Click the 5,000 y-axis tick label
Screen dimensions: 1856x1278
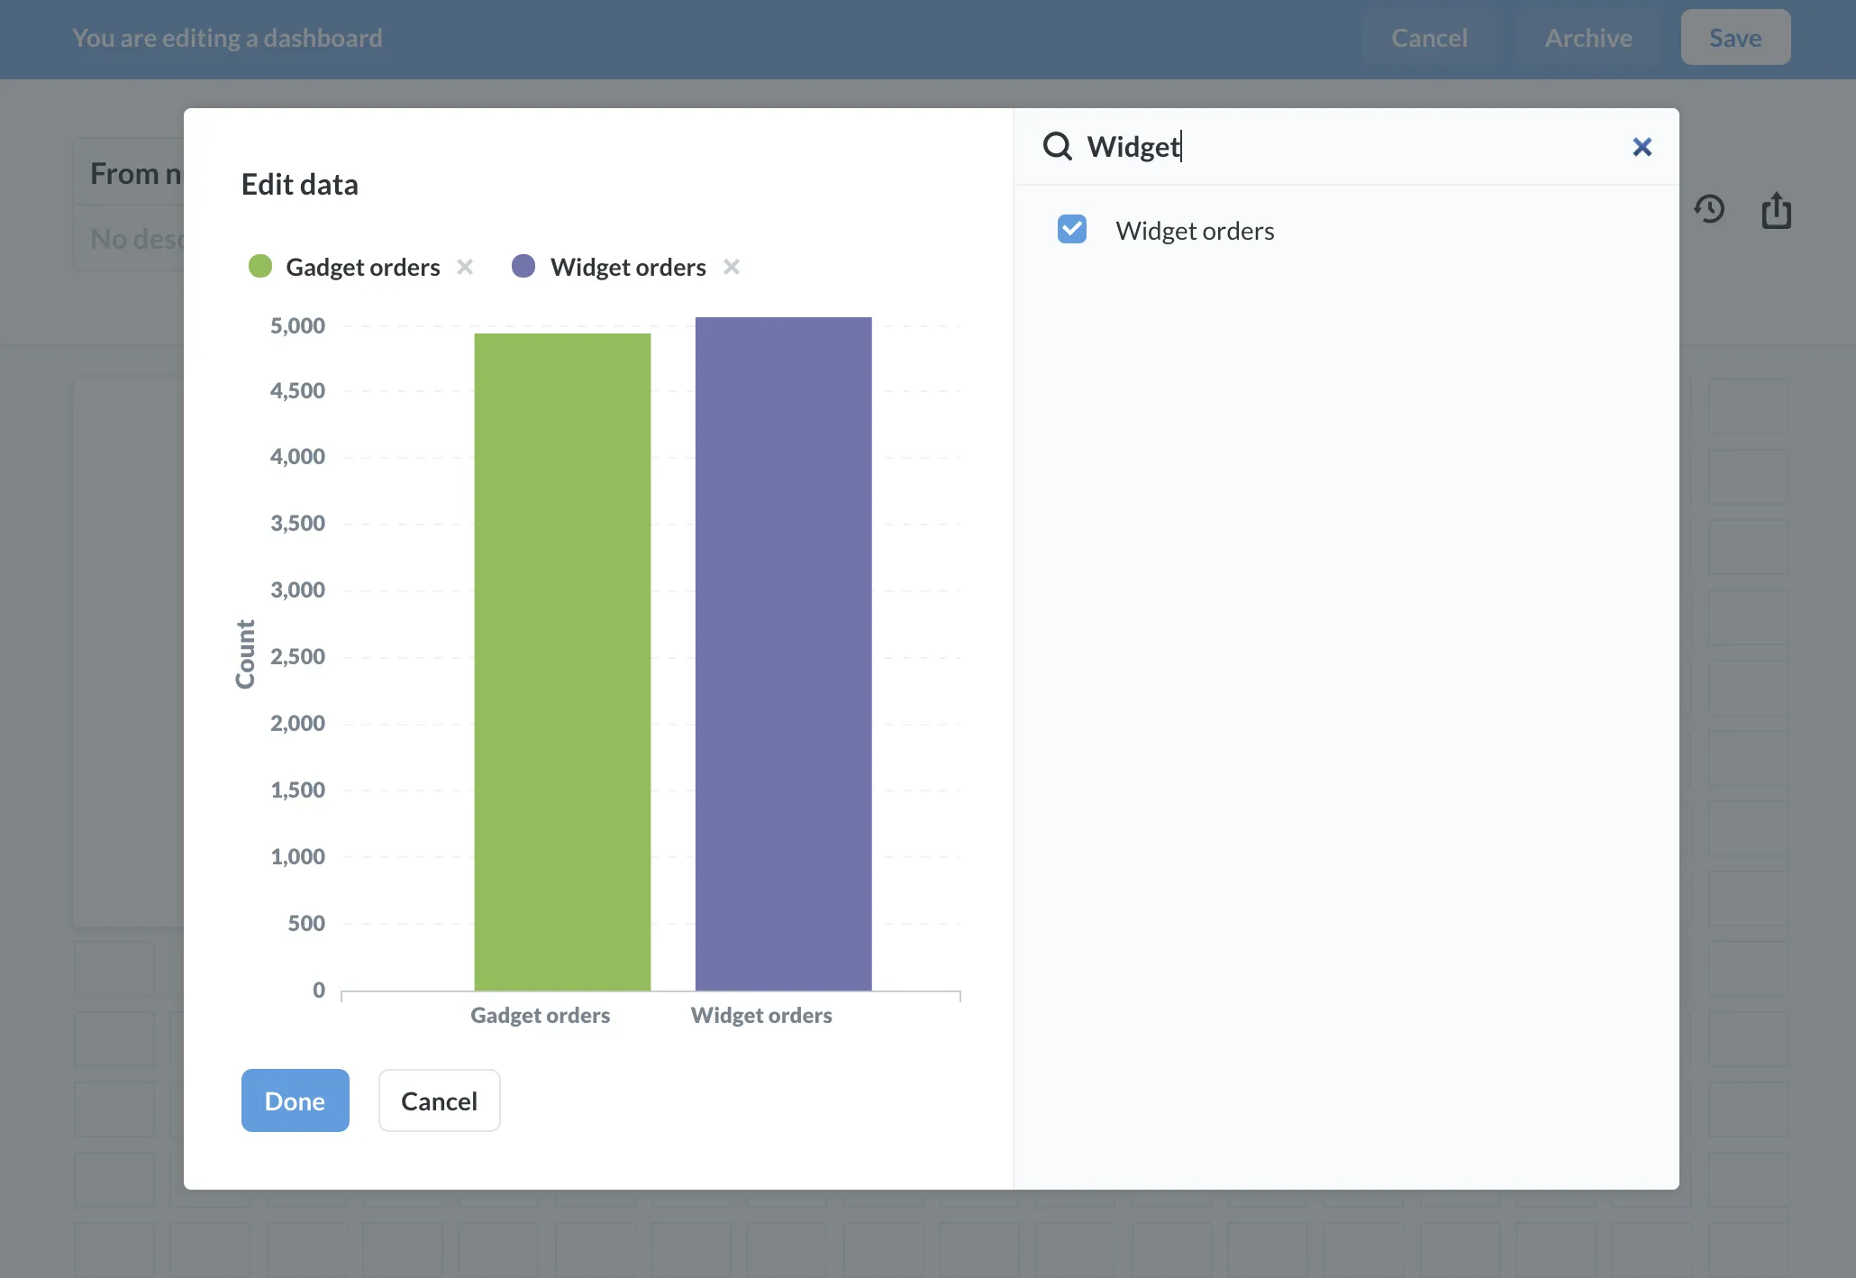click(297, 325)
